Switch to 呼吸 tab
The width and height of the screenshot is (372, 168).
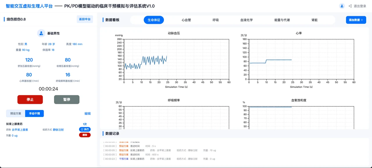coord(216,20)
